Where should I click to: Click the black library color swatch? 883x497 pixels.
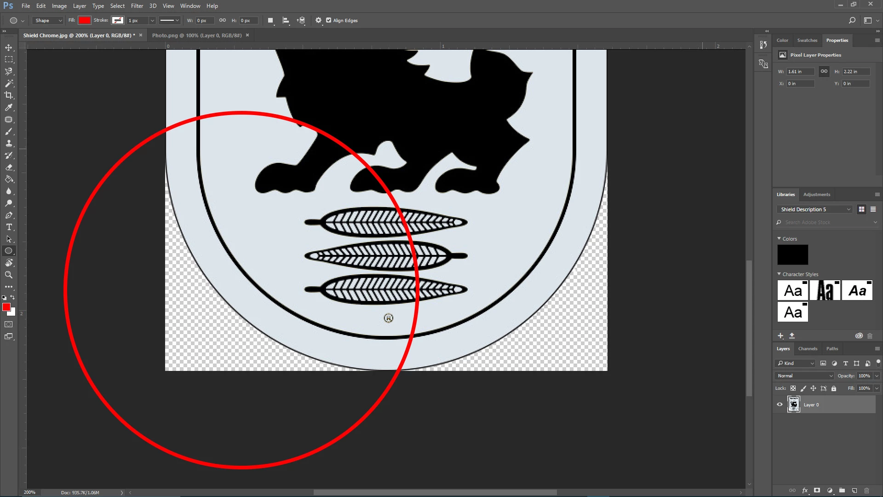(792, 254)
